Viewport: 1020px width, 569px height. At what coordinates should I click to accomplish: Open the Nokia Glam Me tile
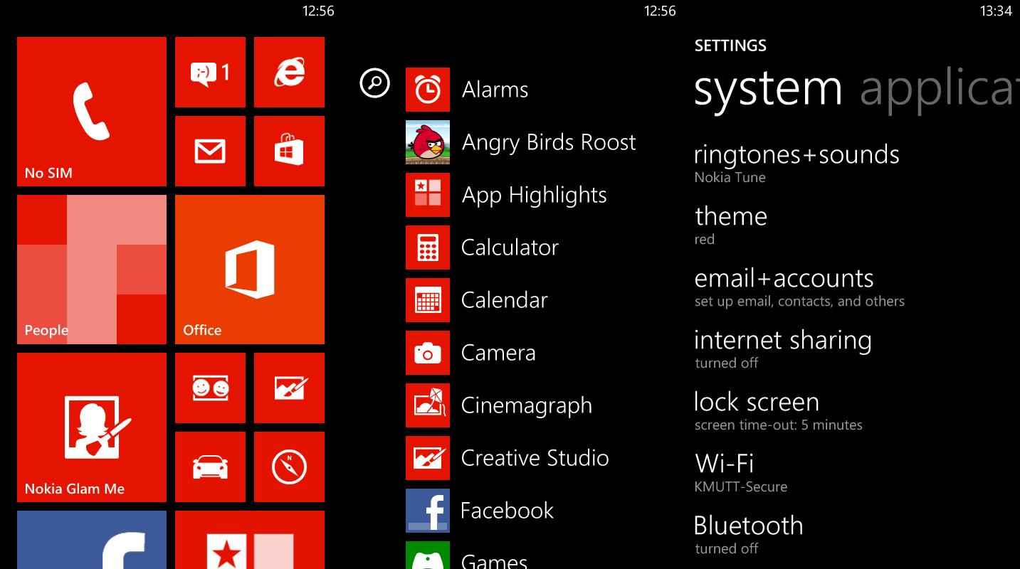tap(92, 427)
